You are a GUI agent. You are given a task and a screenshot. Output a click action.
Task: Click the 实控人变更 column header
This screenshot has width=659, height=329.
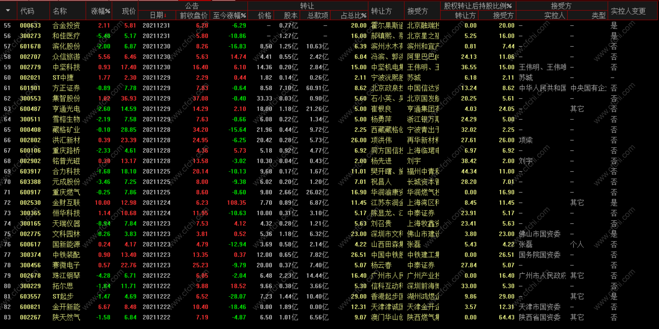628,11
